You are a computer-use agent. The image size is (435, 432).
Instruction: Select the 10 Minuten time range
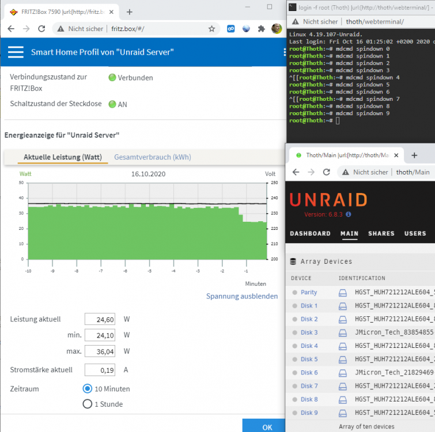pos(88,388)
